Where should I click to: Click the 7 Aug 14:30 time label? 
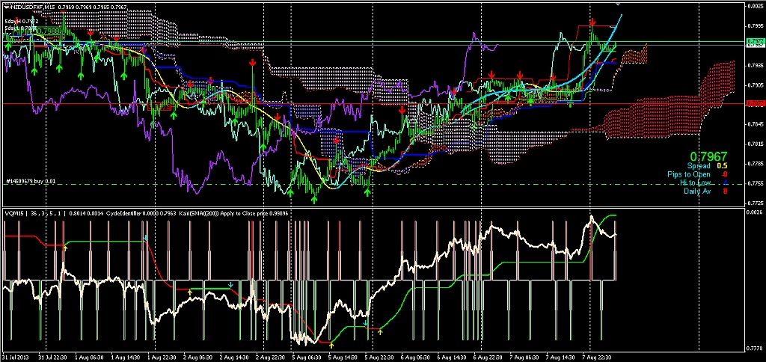coord(560,357)
